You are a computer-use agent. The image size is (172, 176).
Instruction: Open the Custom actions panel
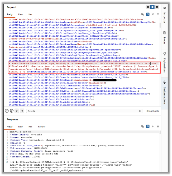point(165,93)
